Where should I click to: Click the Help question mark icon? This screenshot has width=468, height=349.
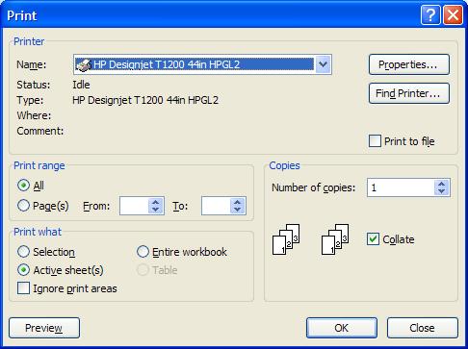click(x=430, y=14)
